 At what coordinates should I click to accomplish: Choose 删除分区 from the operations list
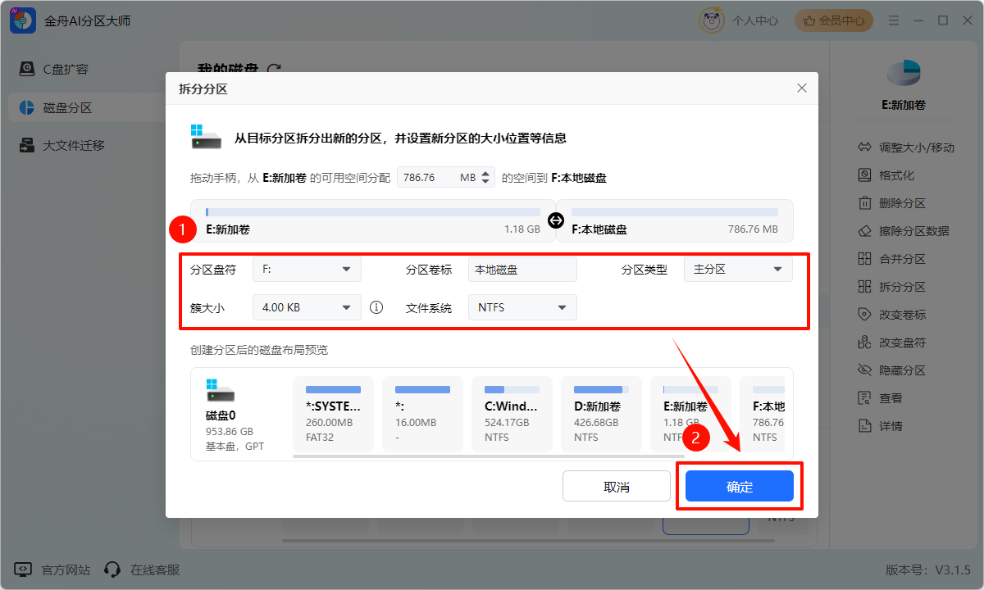(901, 203)
